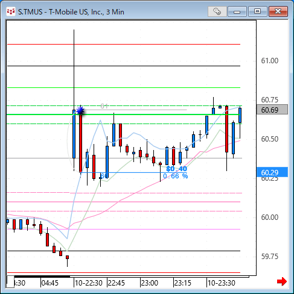Click the current price label 60.69
The image size is (294, 294).
tap(272, 110)
